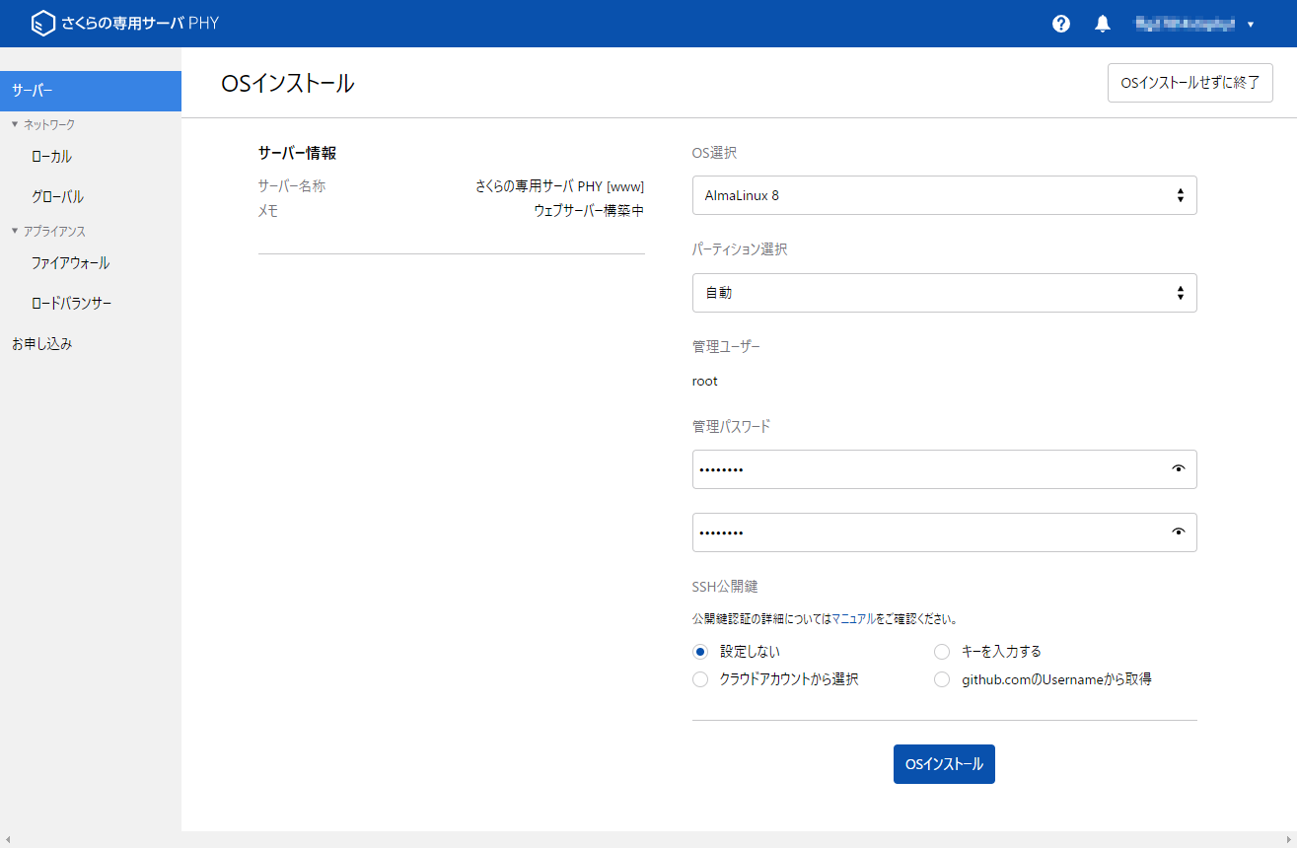The height and width of the screenshot is (848, 1297).
Task: Open the help question mark icon
Action: pos(1061,24)
